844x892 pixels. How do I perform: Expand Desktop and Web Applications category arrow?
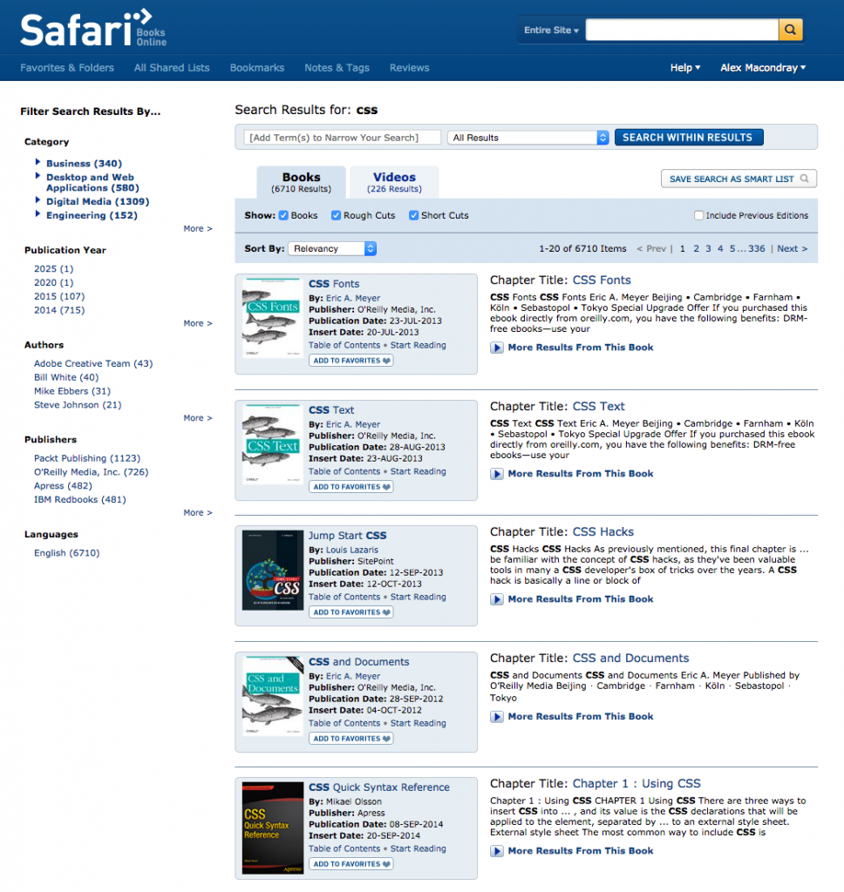click(37, 176)
